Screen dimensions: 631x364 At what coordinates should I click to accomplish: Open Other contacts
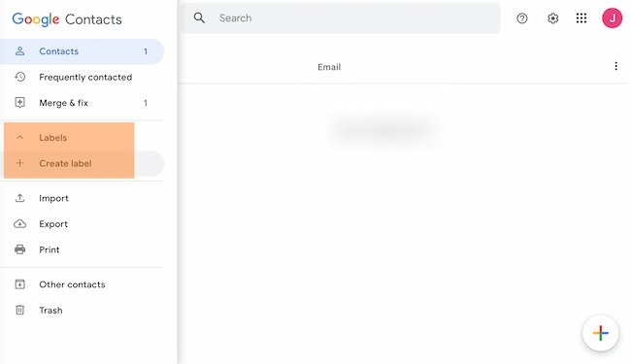pyautogui.click(x=83, y=284)
